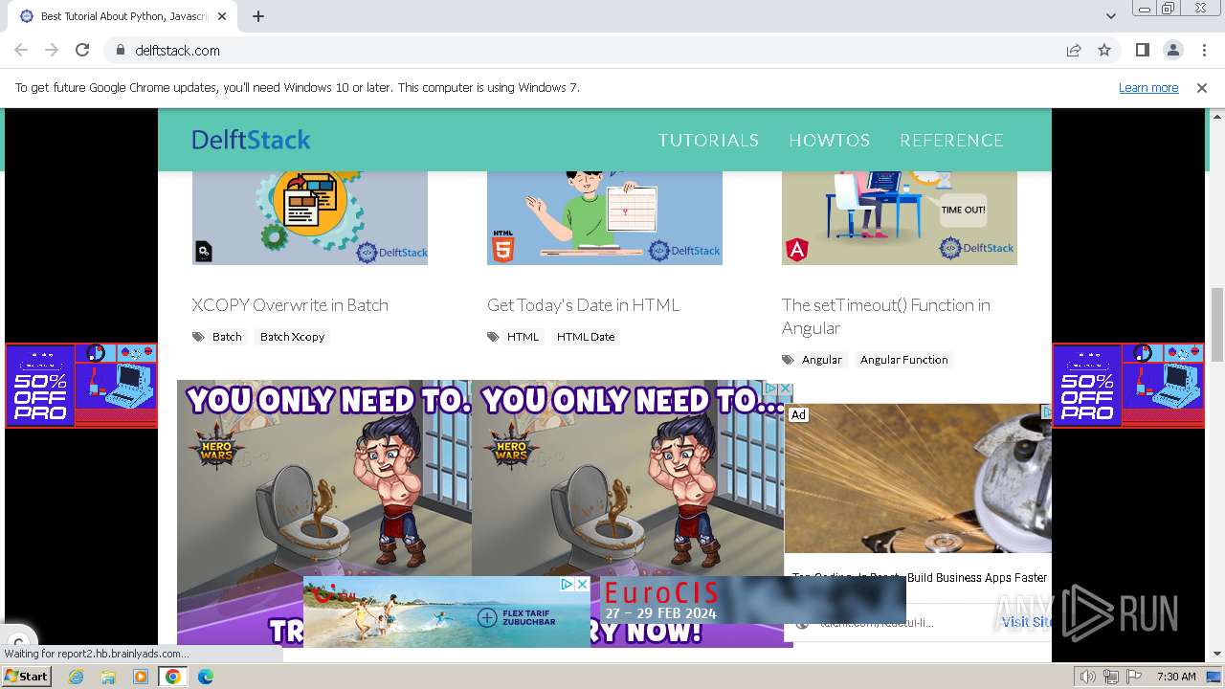1225x689 pixels.
Task: Click the tag icon beside Batch
Action: (x=198, y=337)
